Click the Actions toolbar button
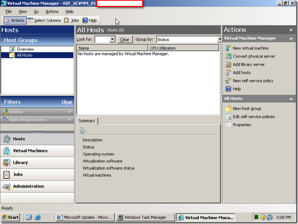This screenshot has height=224, width=298. [15, 20]
